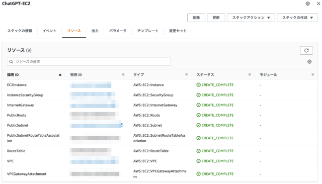
Task: Click the AWS::EC2::VPCGatewayAttachment type cell
Action: 160,174
